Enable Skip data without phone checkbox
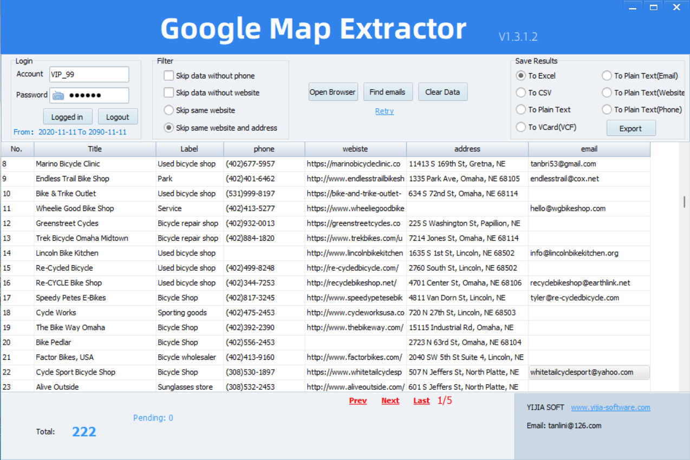The height and width of the screenshot is (460, 690). coord(169,76)
